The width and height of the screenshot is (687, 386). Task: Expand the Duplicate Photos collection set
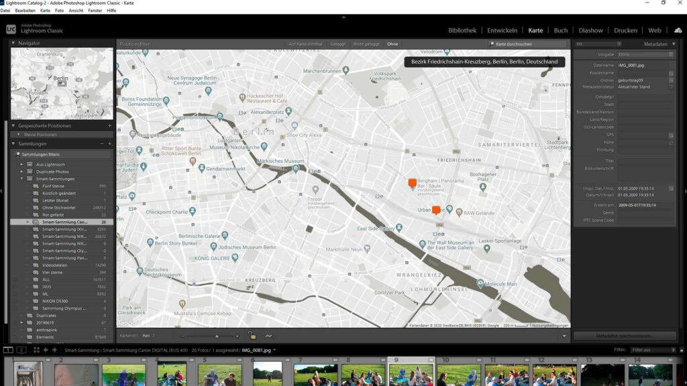pos(21,172)
